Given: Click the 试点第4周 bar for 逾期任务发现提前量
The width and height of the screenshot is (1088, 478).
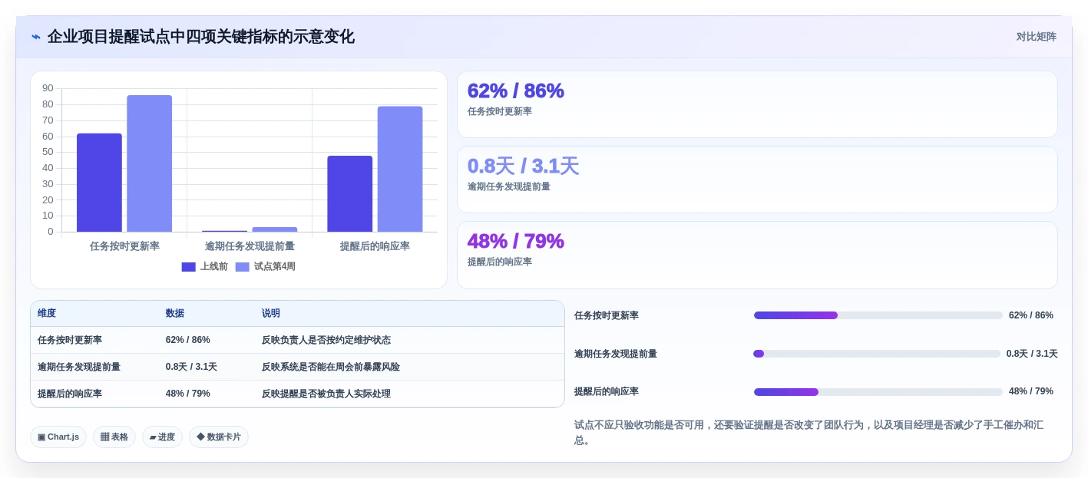Looking at the screenshot, I should click(275, 229).
